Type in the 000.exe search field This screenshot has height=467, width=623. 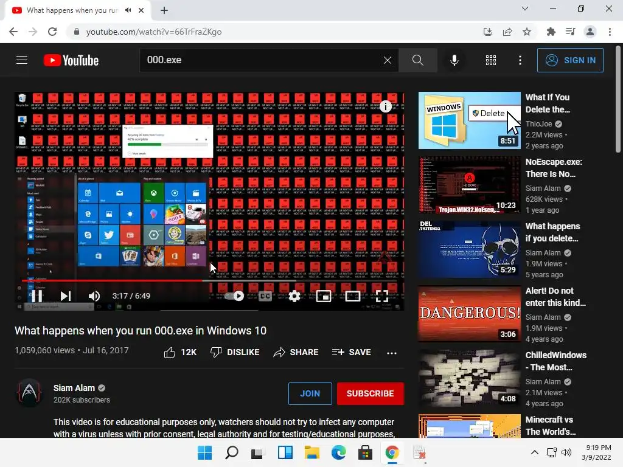click(x=262, y=60)
